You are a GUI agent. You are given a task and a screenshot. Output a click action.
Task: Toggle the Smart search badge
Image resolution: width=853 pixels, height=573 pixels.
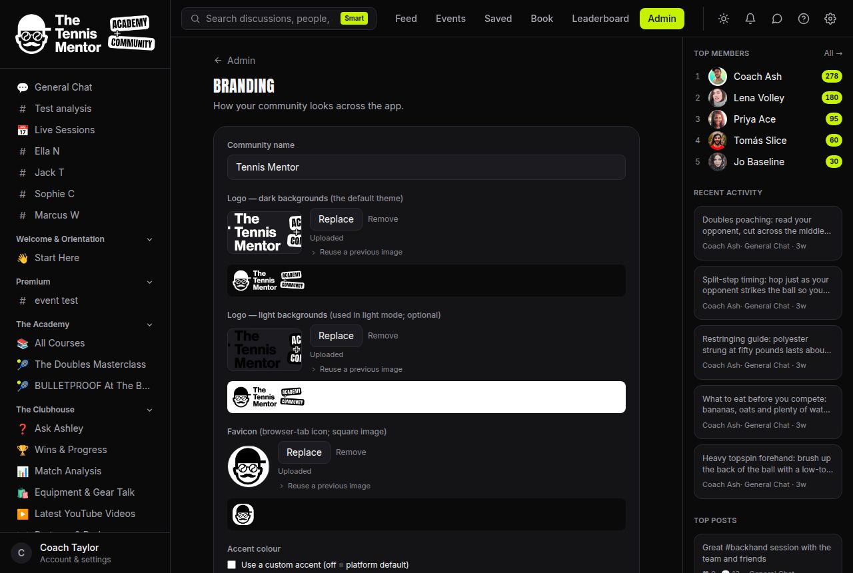354,19
